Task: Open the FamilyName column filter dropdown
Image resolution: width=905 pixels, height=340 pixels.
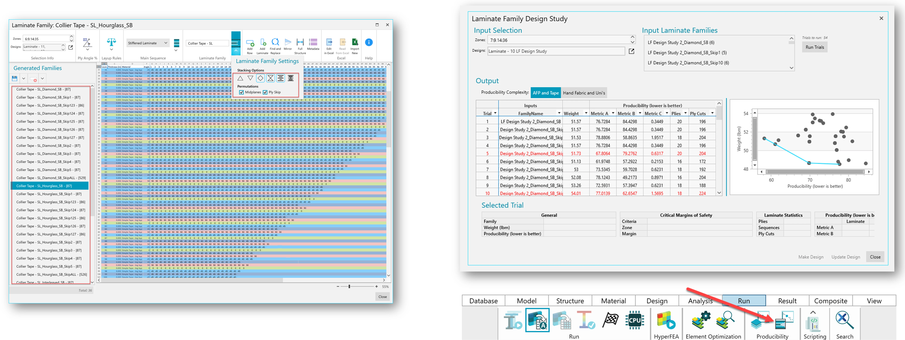Action: point(559,113)
